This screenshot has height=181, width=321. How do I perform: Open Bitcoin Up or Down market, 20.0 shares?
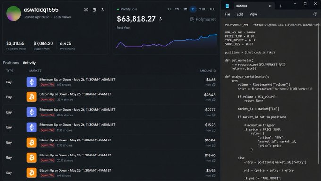[x=76, y=155]
